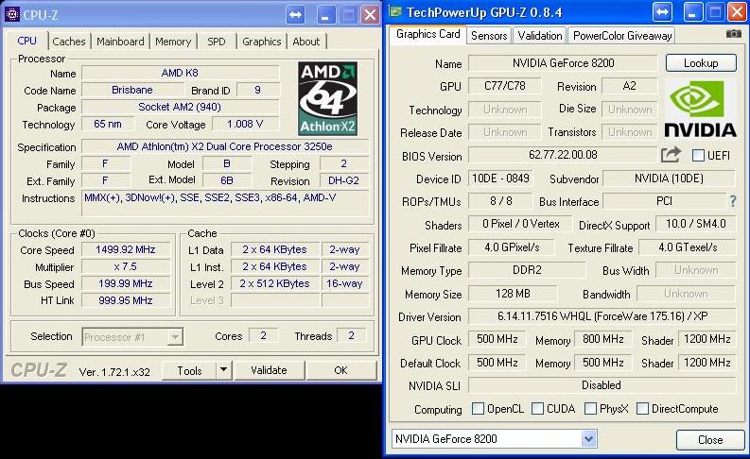Viewport: 750px width, 459px height.
Task: Click the Validate button
Action: click(x=269, y=370)
